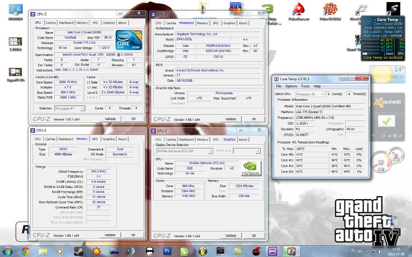Viewport: 412px width, 257px height.
Task: Click the green checkmark on avast gadget
Action: (386, 121)
